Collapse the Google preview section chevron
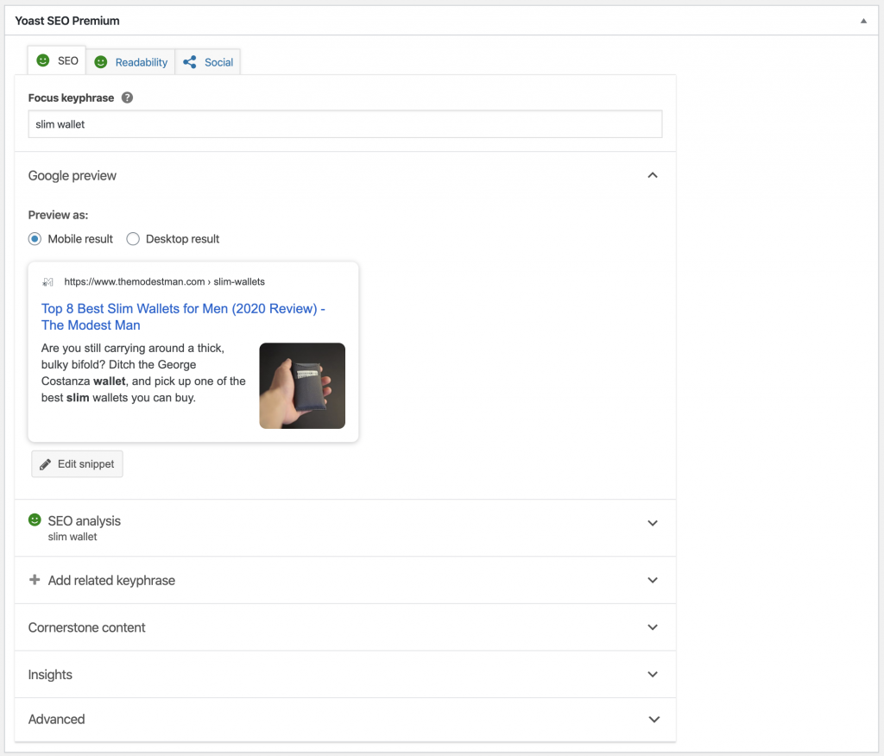Screen dimensions: 884x756 tap(653, 175)
